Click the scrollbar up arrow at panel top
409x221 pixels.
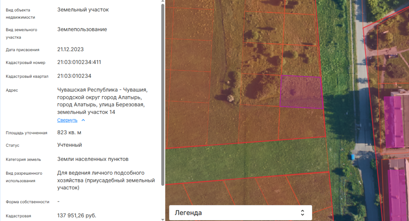tap(163, 2)
